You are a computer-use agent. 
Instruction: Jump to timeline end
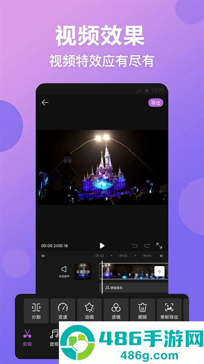click(161, 256)
